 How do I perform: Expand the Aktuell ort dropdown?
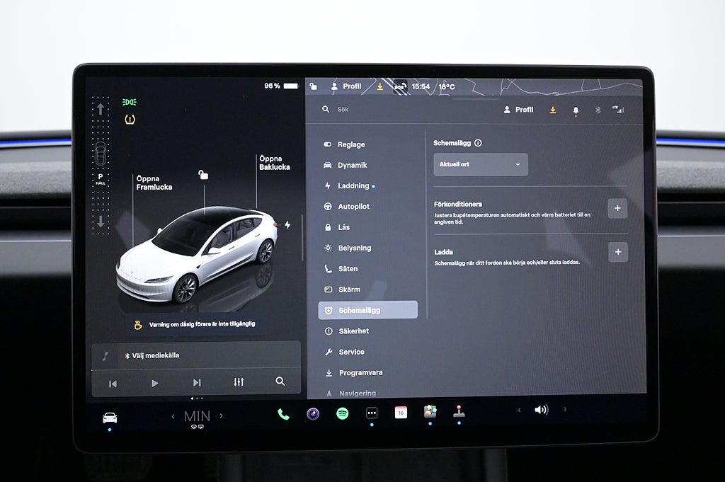click(x=481, y=164)
